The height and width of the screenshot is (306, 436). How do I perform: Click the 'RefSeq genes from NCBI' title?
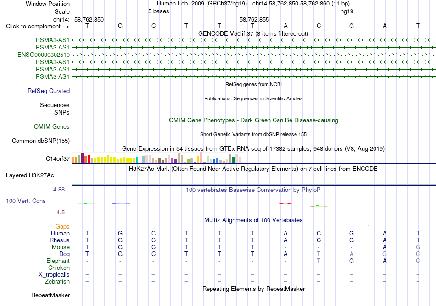pyautogui.click(x=253, y=84)
